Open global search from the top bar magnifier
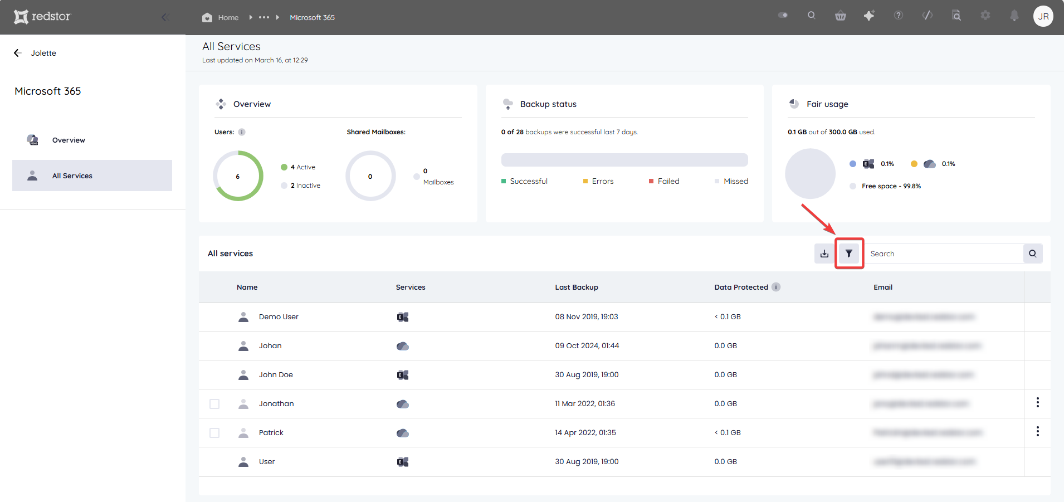The image size is (1064, 502). (812, 16)
